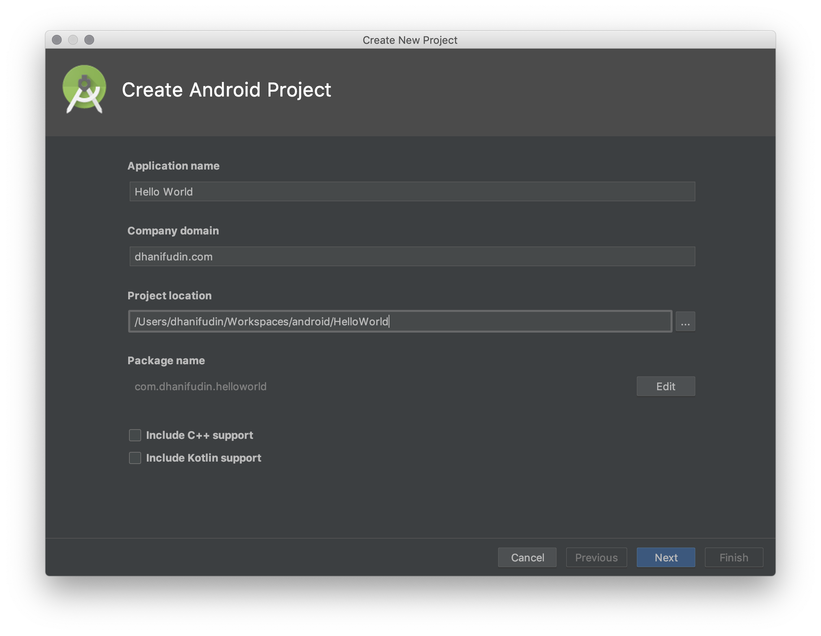Click the Project location label text

click(170, 296)
